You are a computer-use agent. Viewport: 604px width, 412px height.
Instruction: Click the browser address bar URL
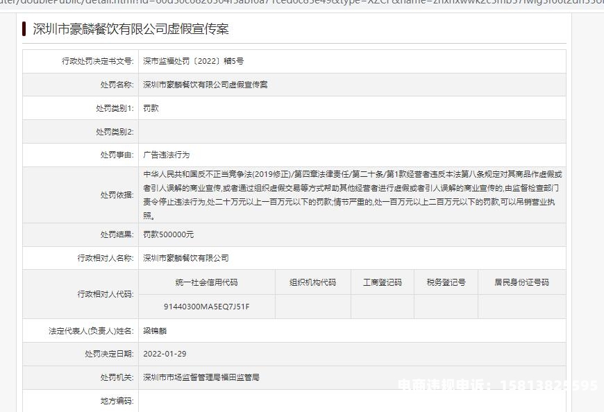[302, 3]
